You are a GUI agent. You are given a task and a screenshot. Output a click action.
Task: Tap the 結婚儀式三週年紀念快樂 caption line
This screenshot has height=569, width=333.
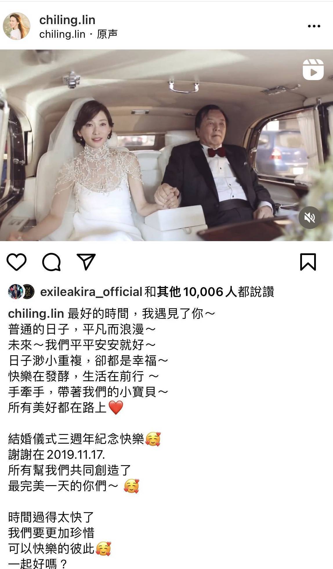pos(76,439)
